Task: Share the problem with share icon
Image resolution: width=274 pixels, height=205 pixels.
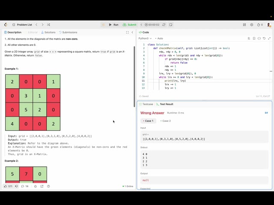Action: click(x=42, y=186)
